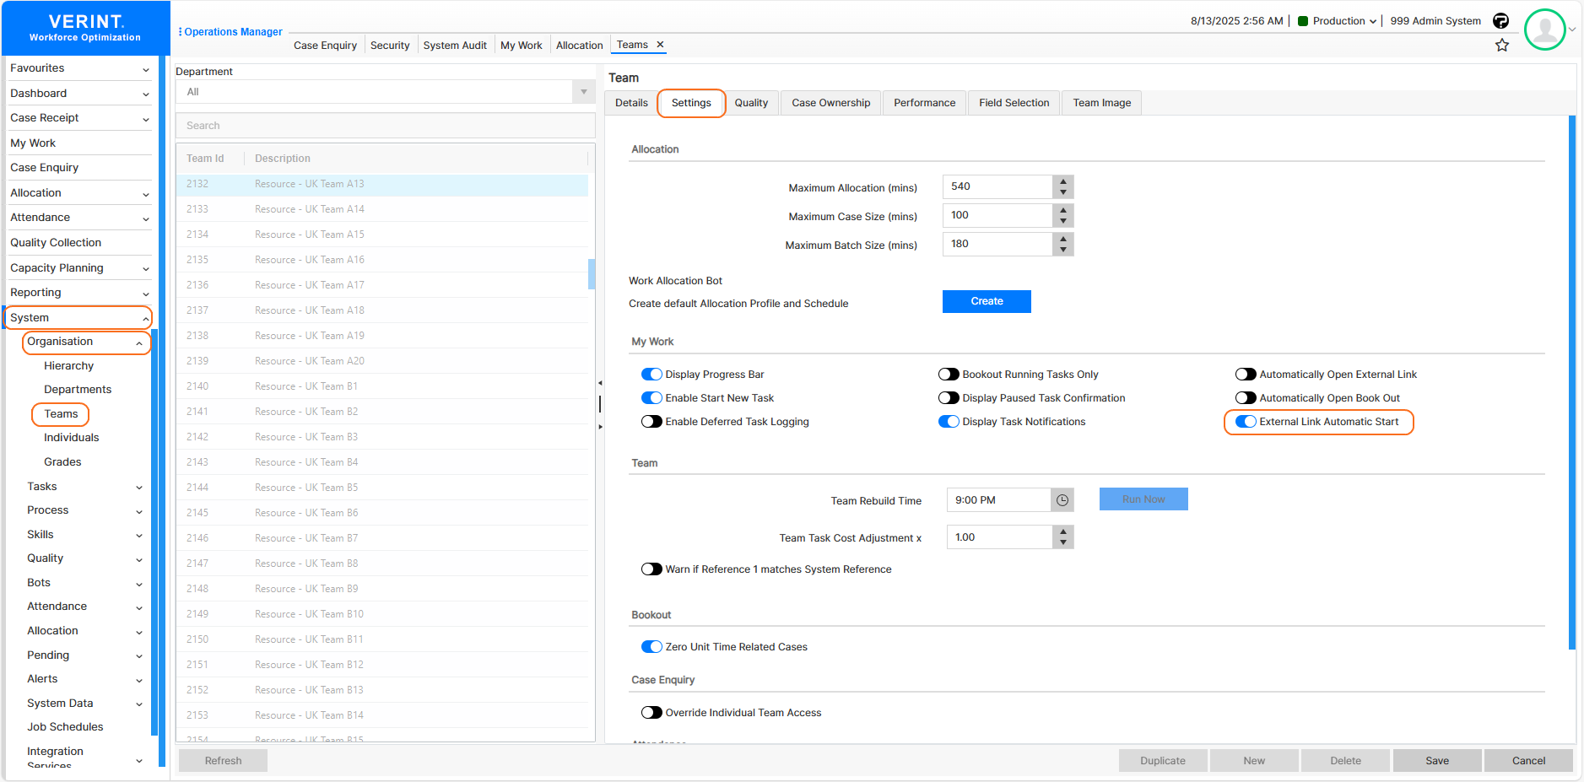Viewport: 1584px width, 782px height.
Task: Click the help chat icon in header
Action: (x=1500, y=21)
